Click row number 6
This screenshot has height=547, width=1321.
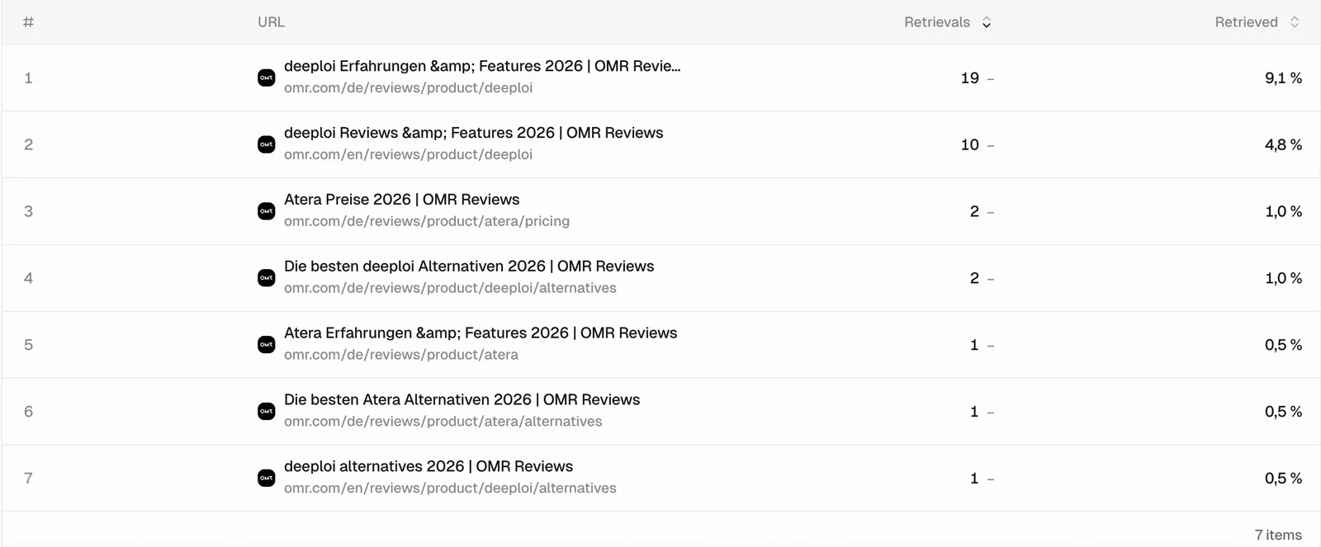[28, 412]
